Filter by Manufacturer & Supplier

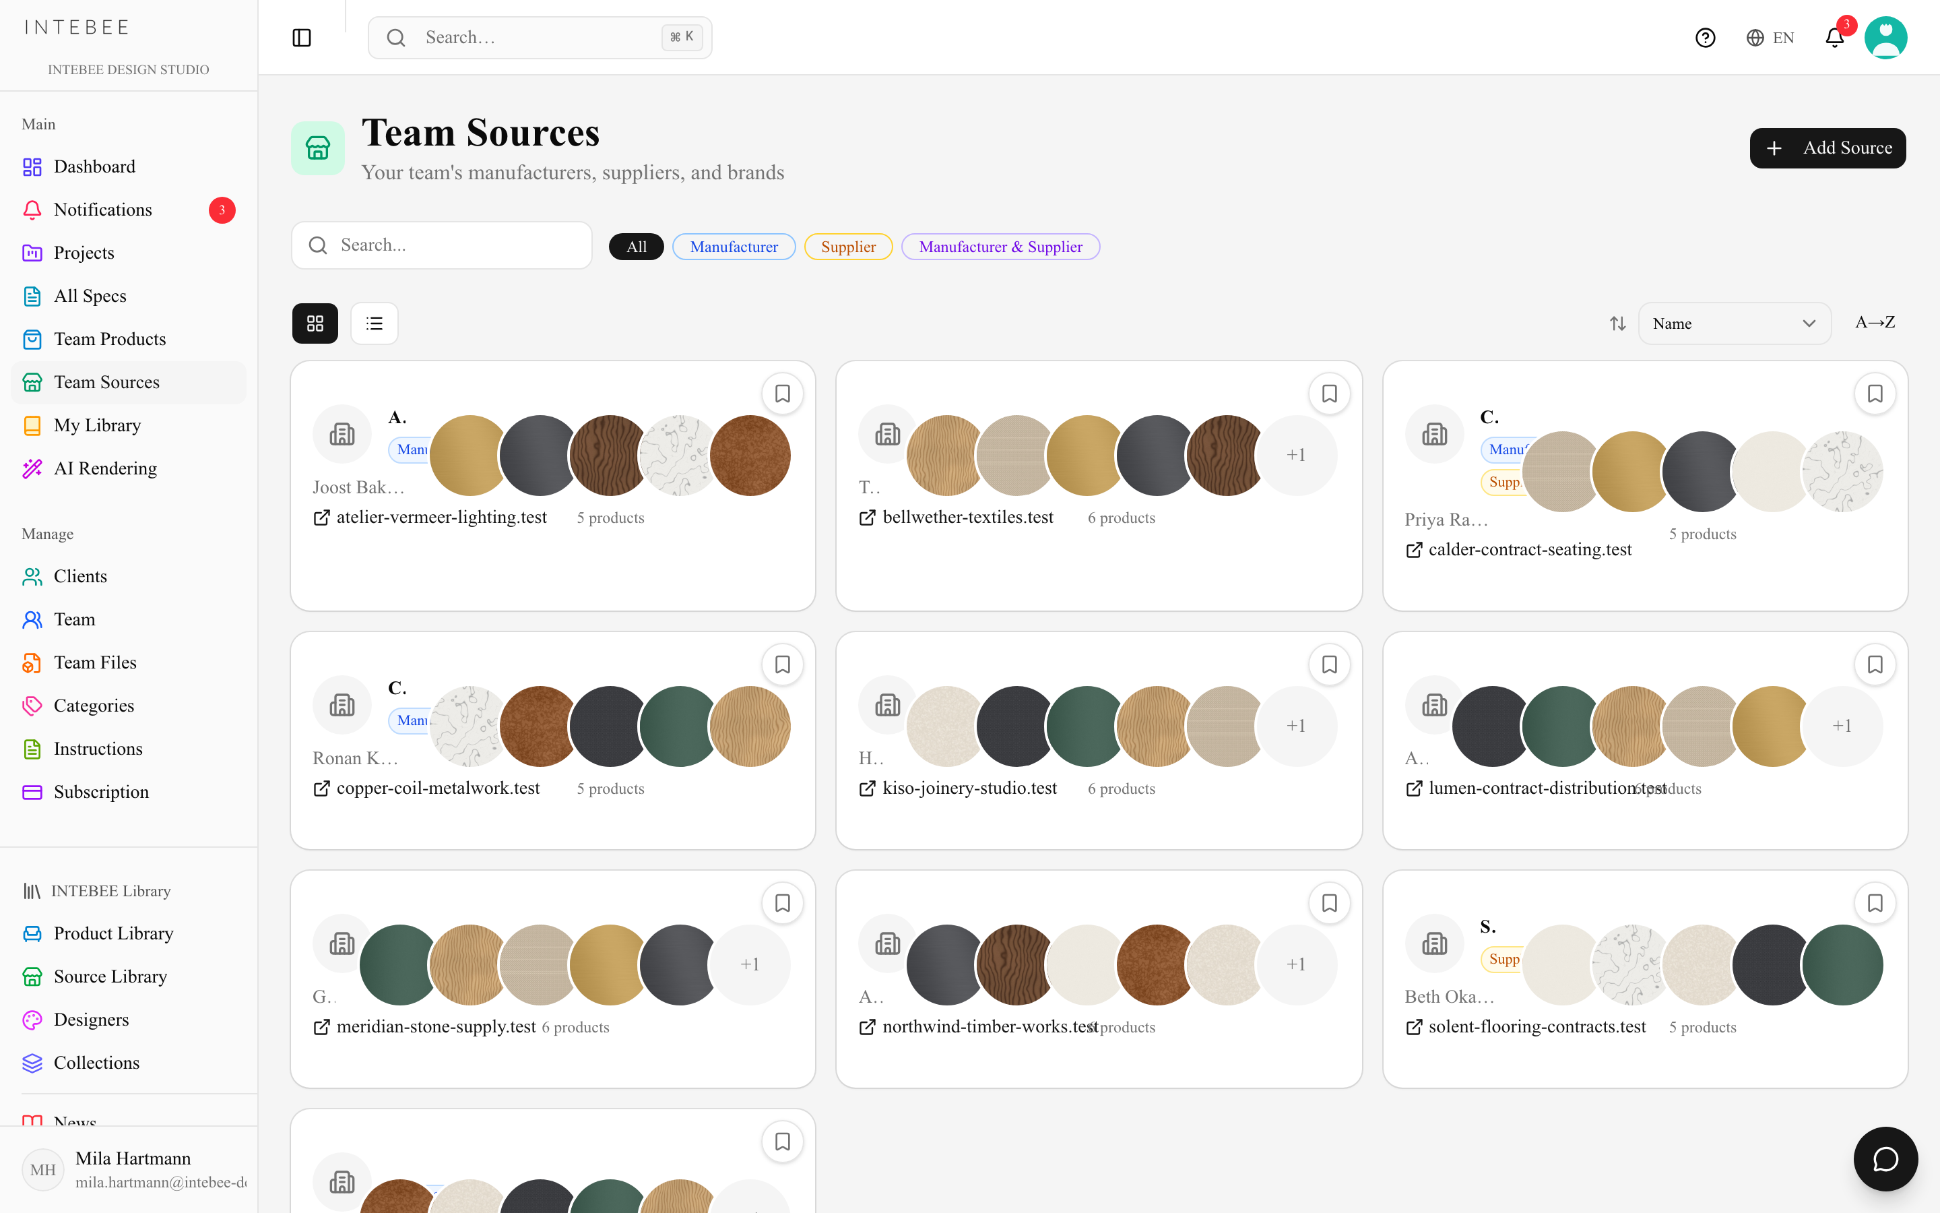(x=1000, y=247)
